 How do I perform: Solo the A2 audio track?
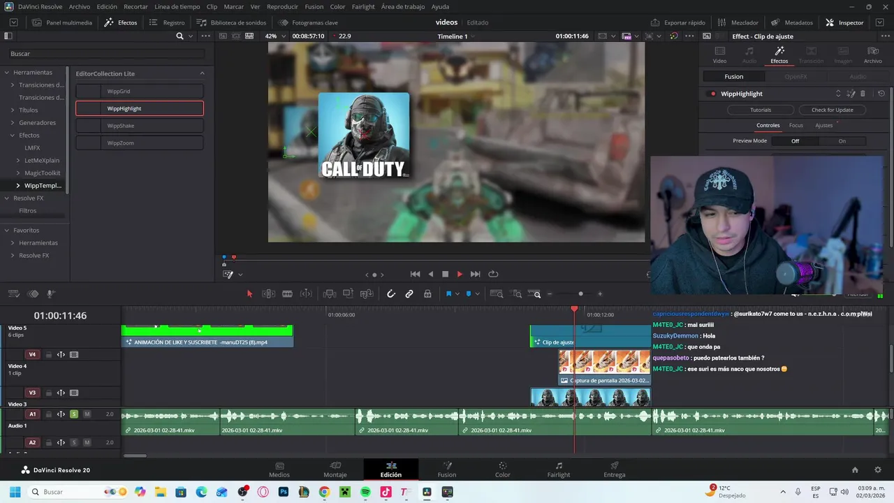[74, 442]
